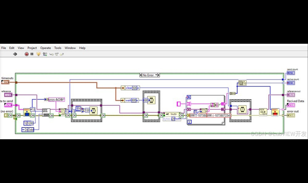Viewport: 308px width, 183px height.
Task: Select the wait timer in the frame before VISA CLR
Action: [242, 109]
